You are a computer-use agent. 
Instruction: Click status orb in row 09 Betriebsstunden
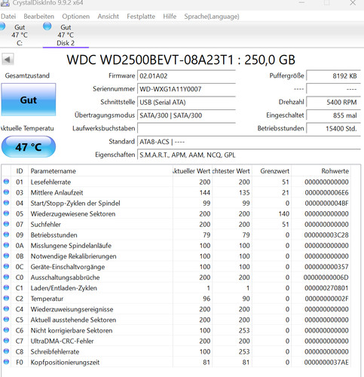pos(6,234)
